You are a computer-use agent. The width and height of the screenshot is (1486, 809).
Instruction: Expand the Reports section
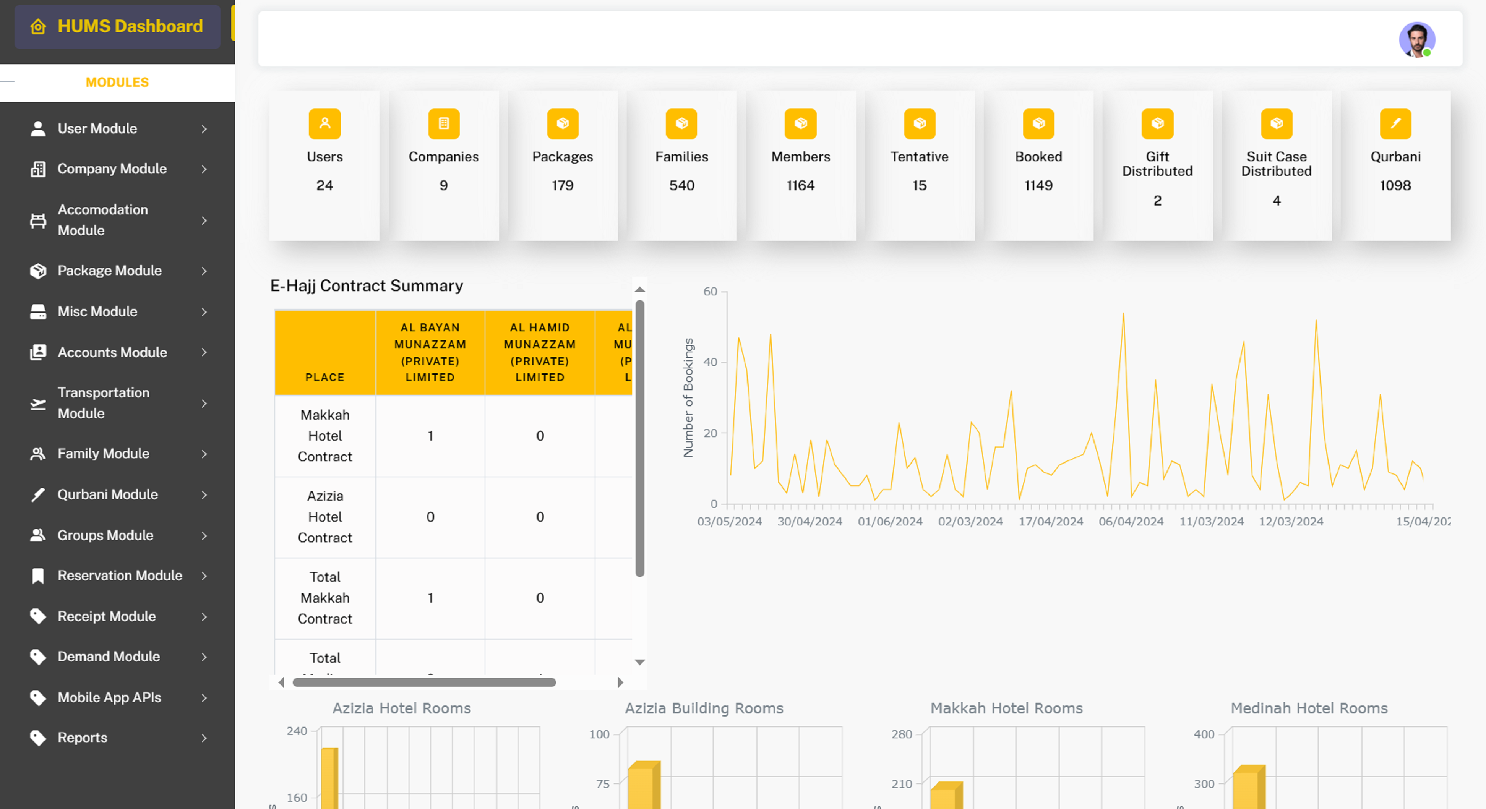click(x=205, y=738)
